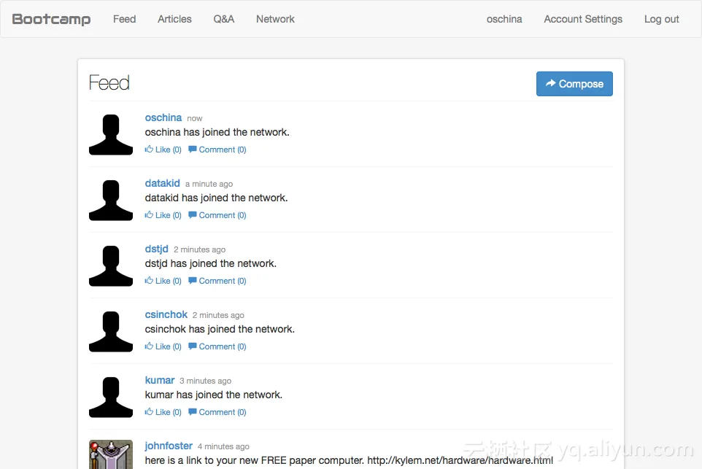Click the thumbs-up icon on dstjd's post
Screen dimensions: 702x469
pos(149,281)
